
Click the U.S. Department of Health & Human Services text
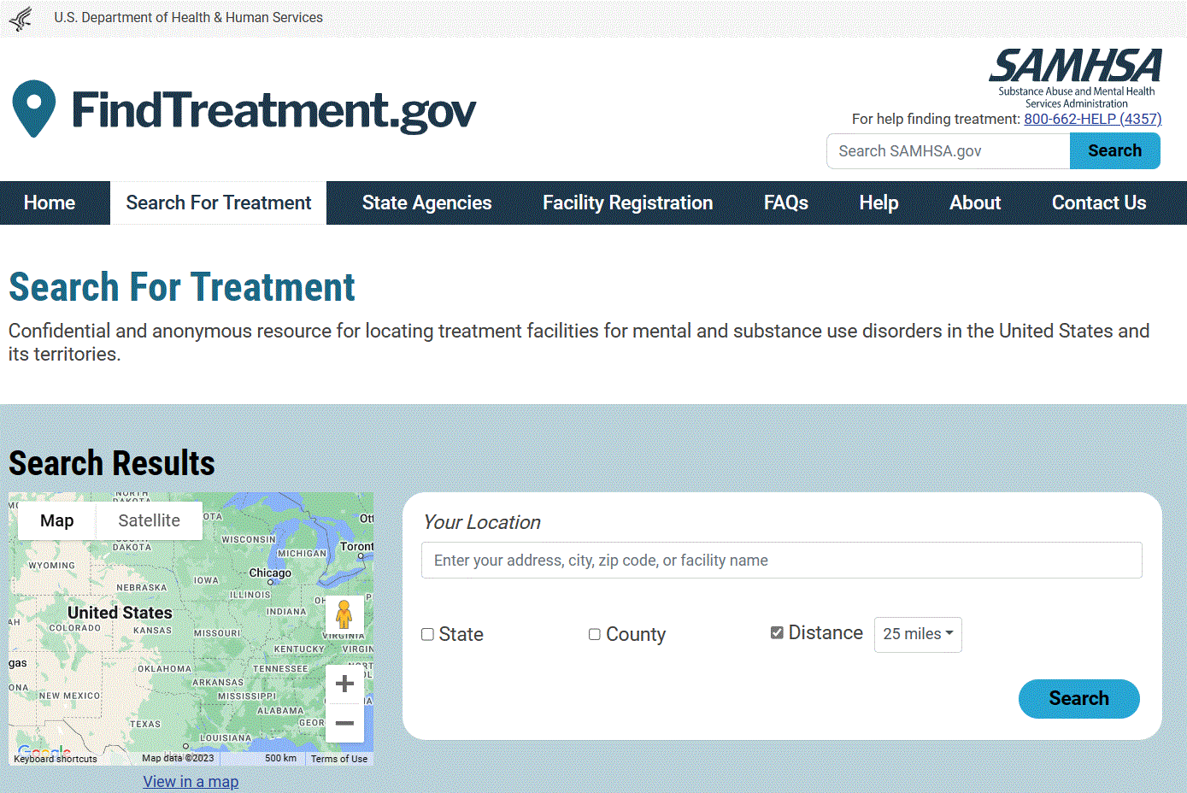coord(188,17)
